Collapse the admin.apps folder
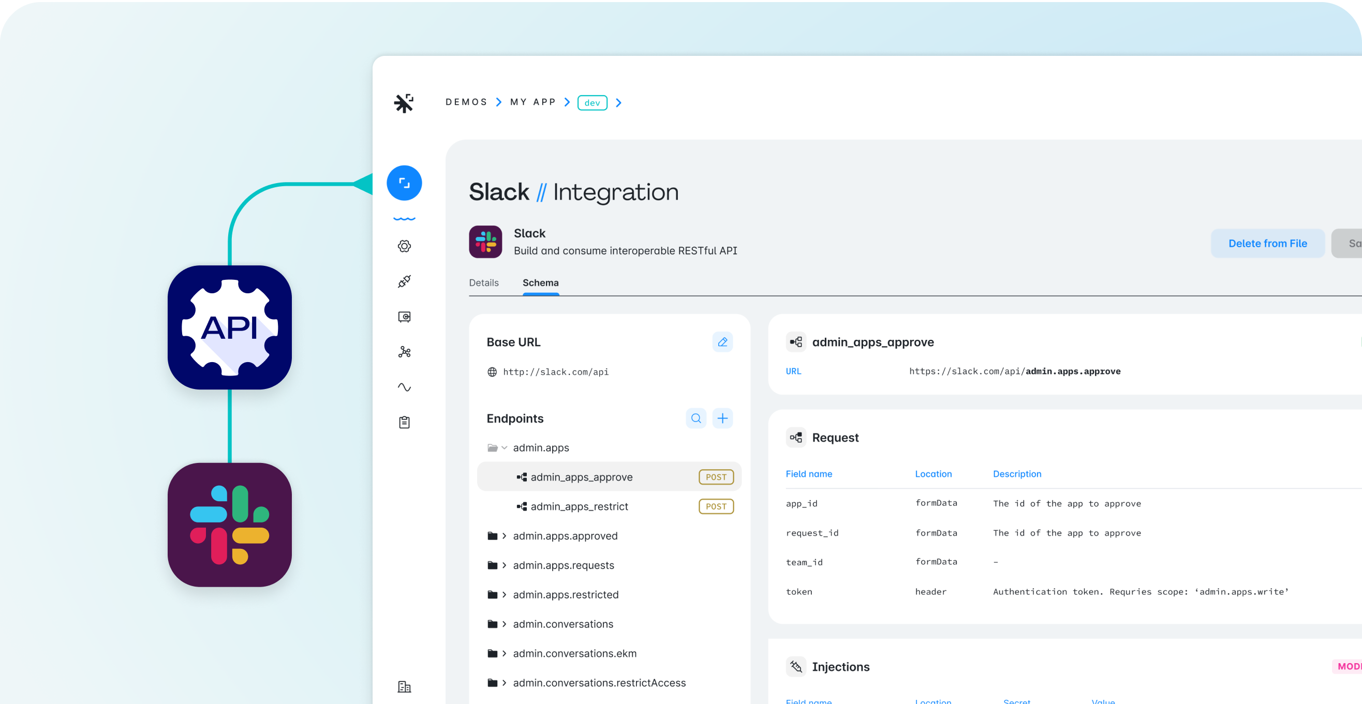1362x704 pixels. (x=504, y=447)
